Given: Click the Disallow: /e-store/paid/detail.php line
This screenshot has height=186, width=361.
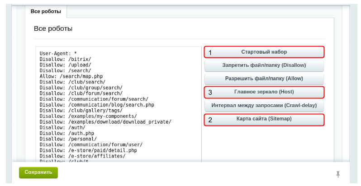Looking at the screenshot, I should click(88, 150).
